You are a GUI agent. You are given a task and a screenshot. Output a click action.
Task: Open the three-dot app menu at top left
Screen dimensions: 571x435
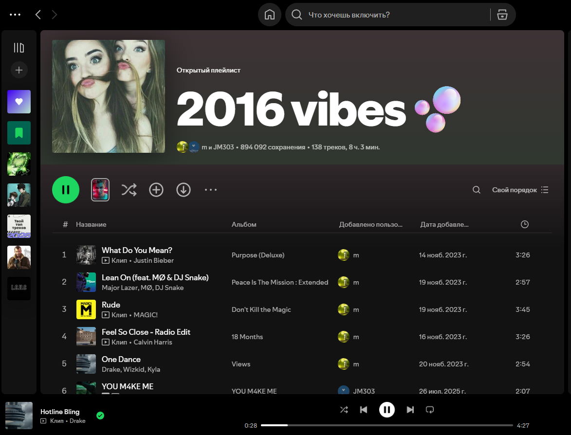coord(15,15)
